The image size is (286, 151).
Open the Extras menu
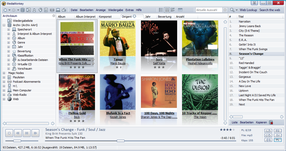[x=129, y=10]
